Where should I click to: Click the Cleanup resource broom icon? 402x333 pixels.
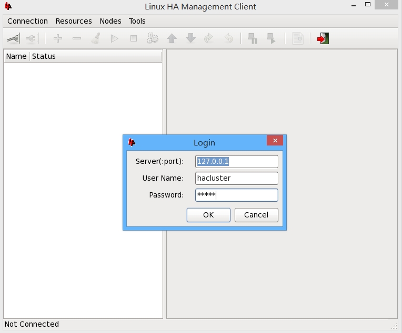pyautogui.click(x=96, y=38)
